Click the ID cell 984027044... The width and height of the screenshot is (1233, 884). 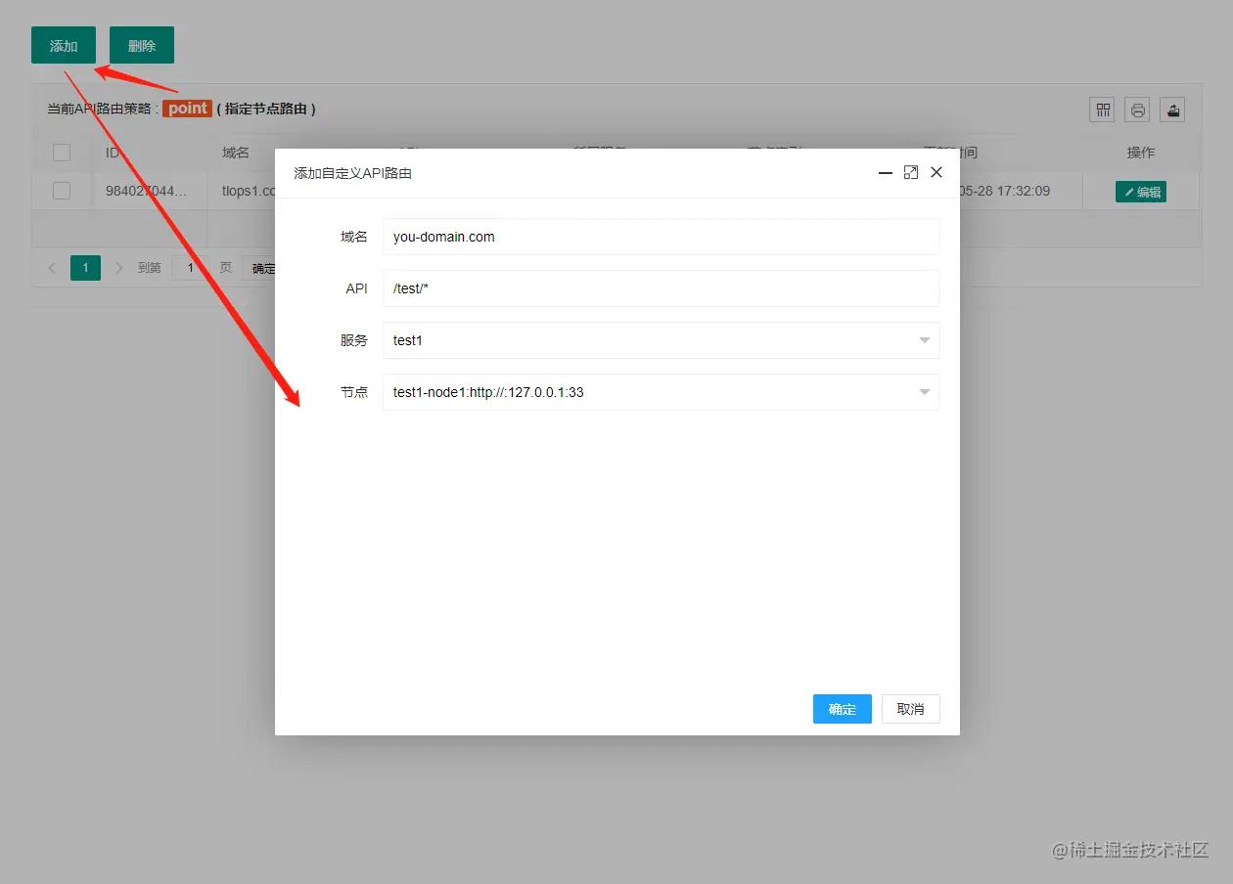[x=147, y=191]
